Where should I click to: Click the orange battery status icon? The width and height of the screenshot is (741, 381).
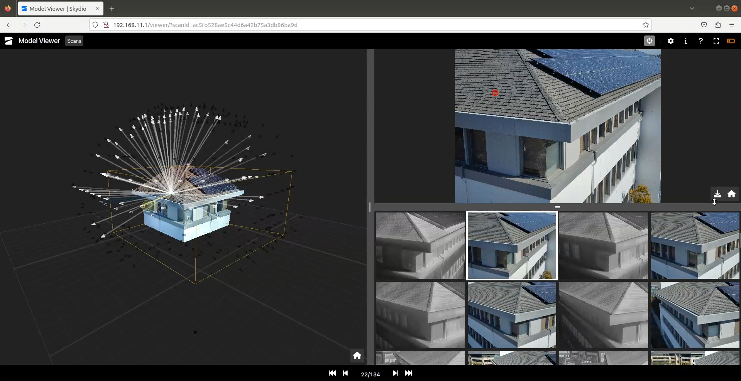coord(731,41)
